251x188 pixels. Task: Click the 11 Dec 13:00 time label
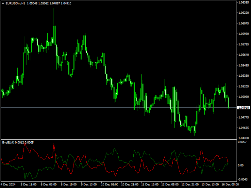pyautogui.click(x=150, y=184)
